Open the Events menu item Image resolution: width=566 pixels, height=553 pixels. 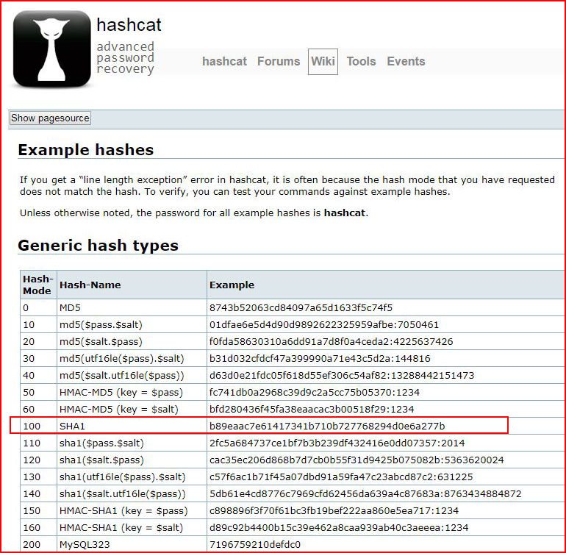[x=406, y=62]
